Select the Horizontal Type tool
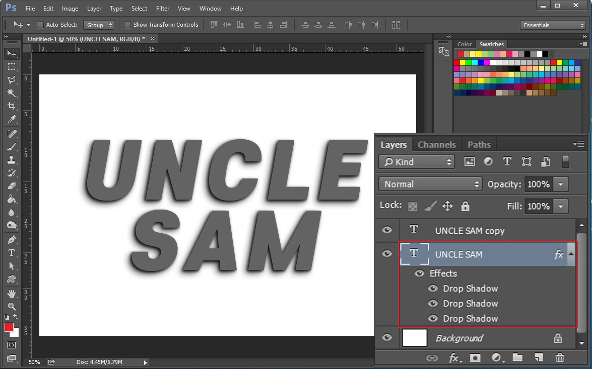The height and width of the screenshot is (369, 592). click(12, 252)
